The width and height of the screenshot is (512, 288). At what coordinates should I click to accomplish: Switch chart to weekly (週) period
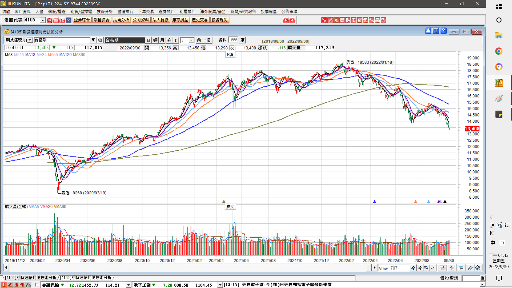coord(155,40)
